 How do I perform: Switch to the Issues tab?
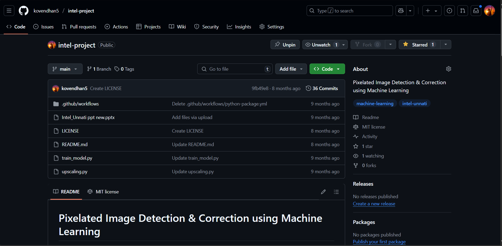[44, 27]
